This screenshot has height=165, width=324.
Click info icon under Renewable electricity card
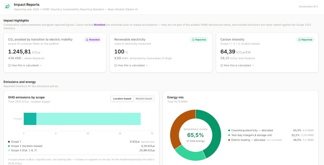coord(116,65)
